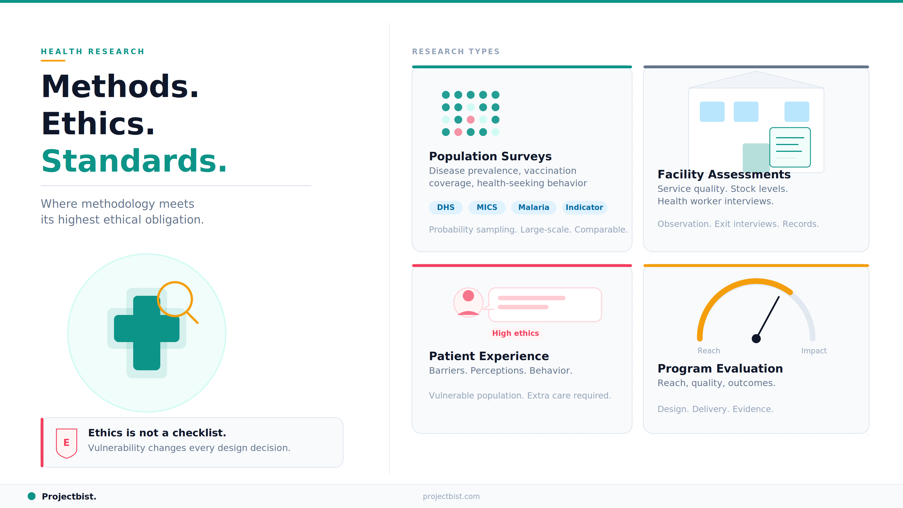Click the population dot grid icon
Screen dimensions: 903x508
pos(470,113)
